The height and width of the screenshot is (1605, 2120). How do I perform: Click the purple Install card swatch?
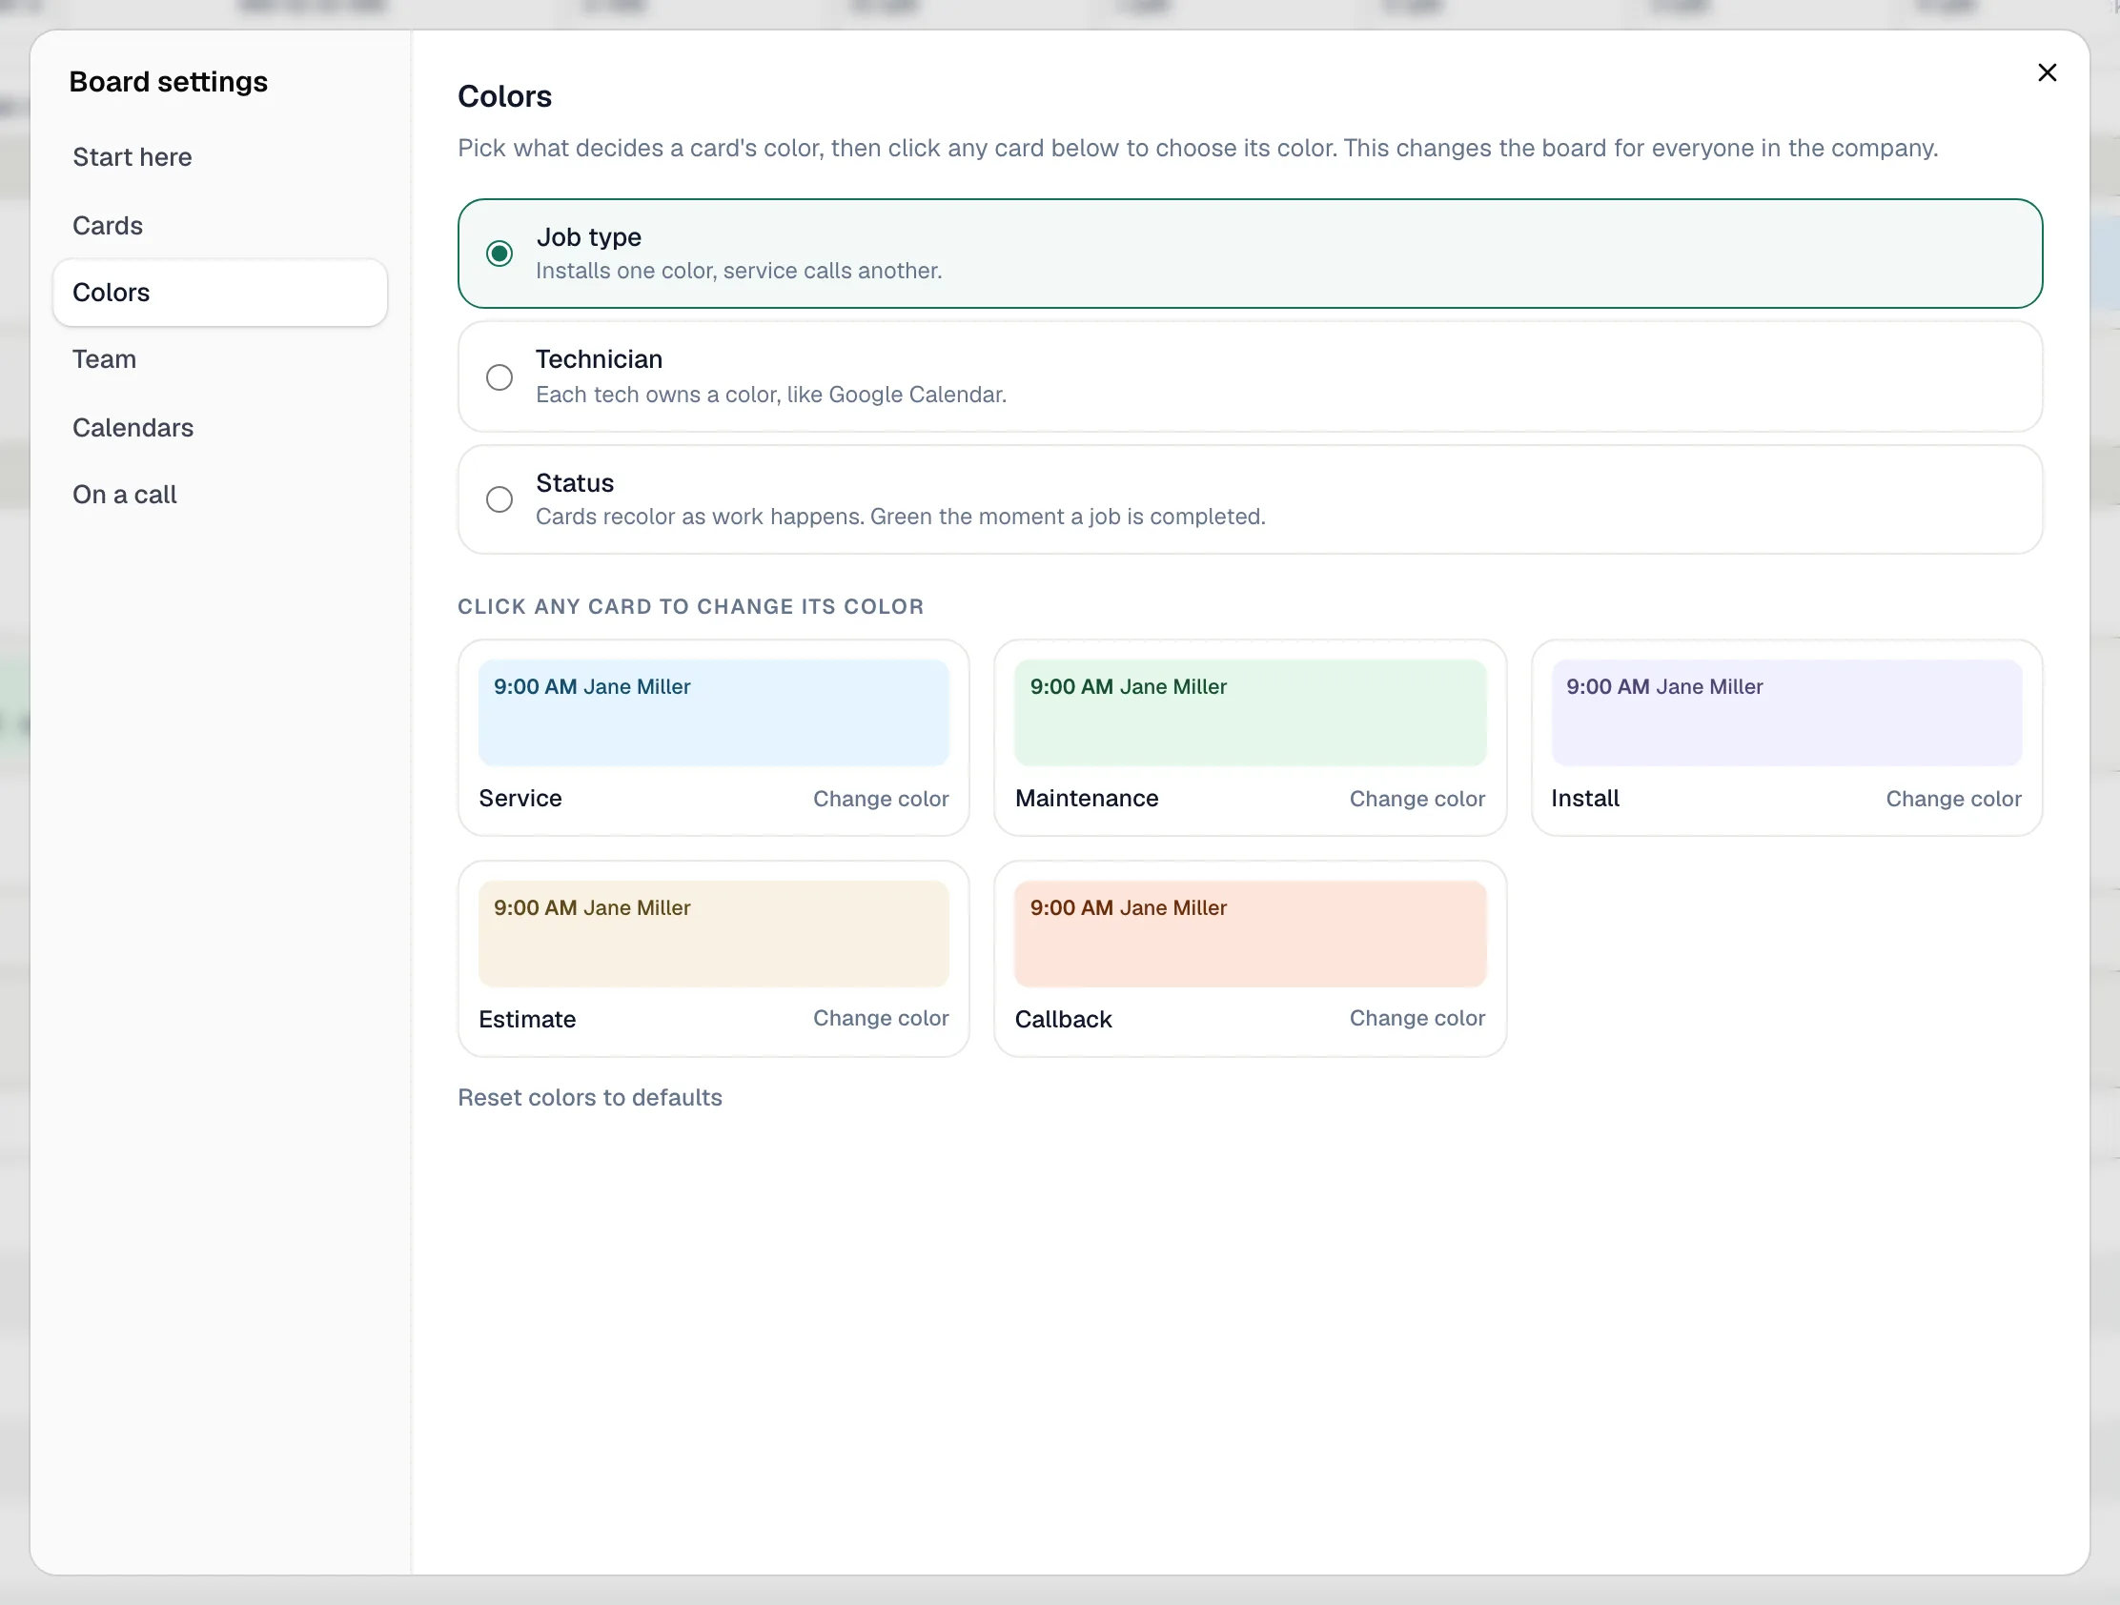1786,713
